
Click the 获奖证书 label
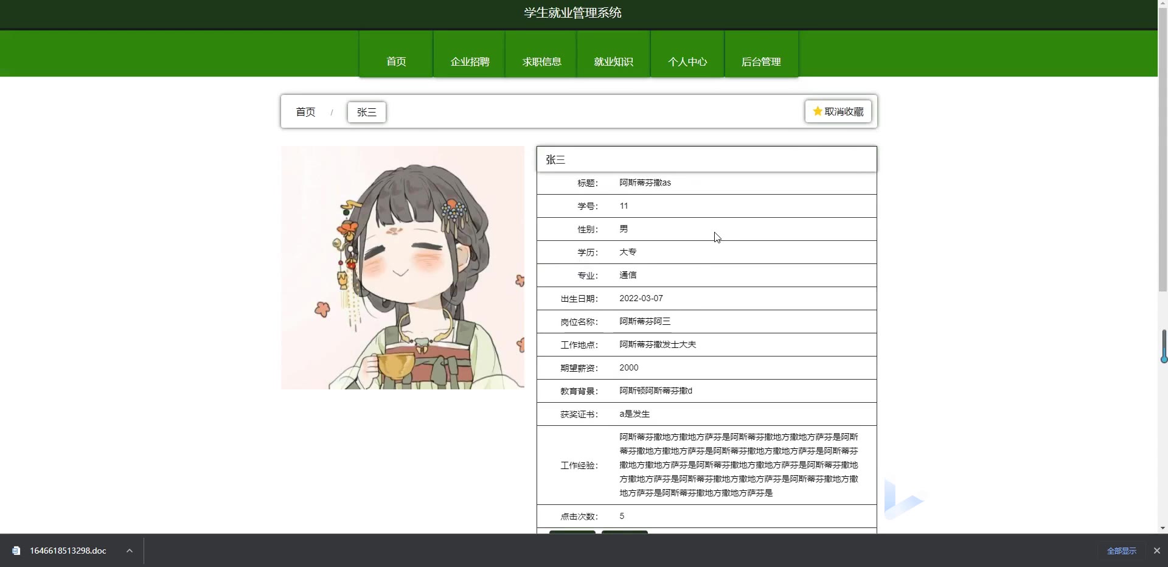pos(579,414)
